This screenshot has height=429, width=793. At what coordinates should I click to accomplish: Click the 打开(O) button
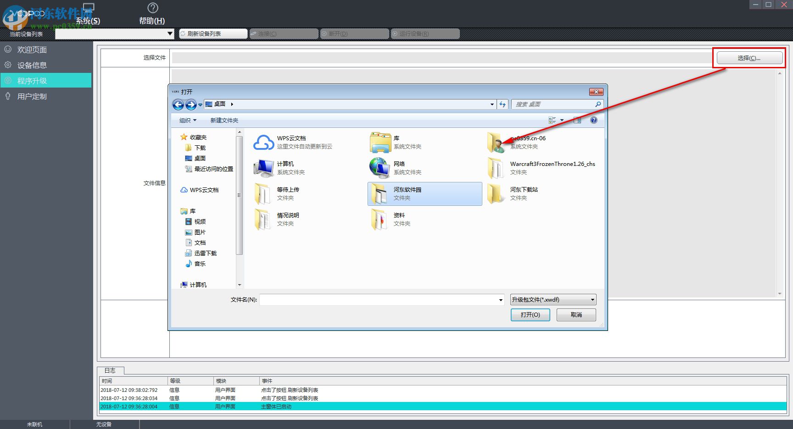coord(531,315)
